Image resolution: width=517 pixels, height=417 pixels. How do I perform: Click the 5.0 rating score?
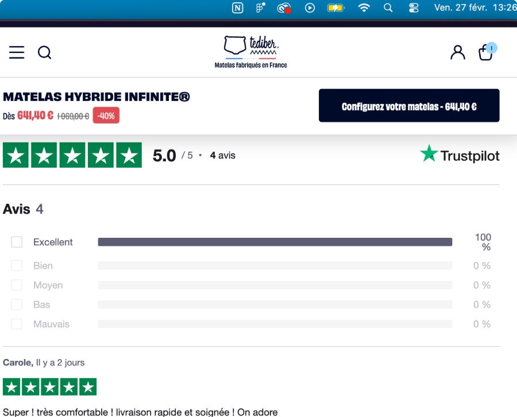coord(164,156)
